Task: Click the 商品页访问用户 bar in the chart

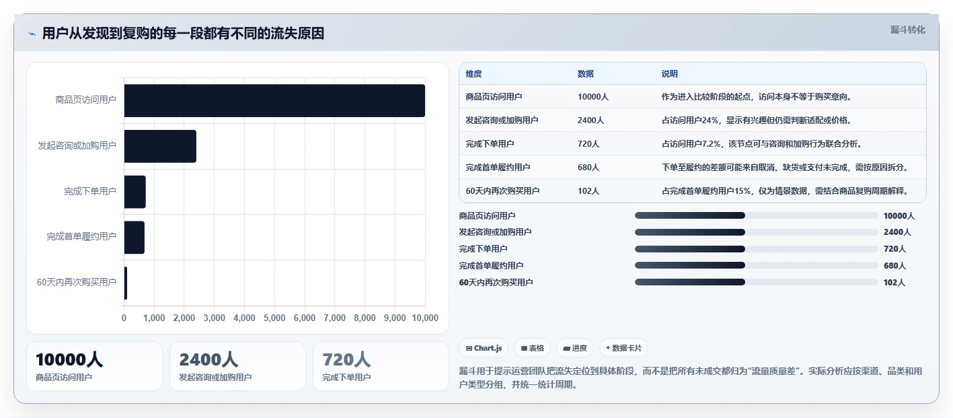Action: point(274,100)
